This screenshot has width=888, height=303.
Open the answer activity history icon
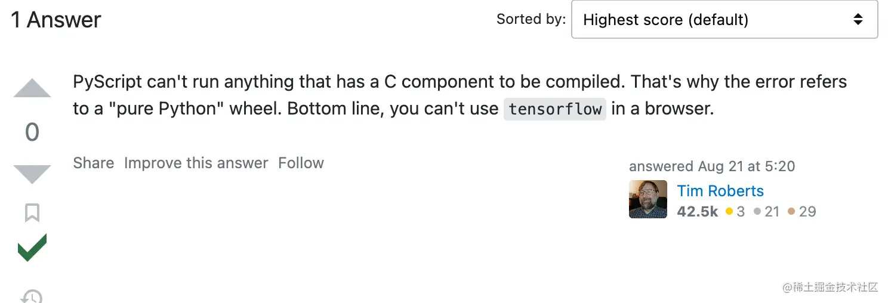coord(32,295)
